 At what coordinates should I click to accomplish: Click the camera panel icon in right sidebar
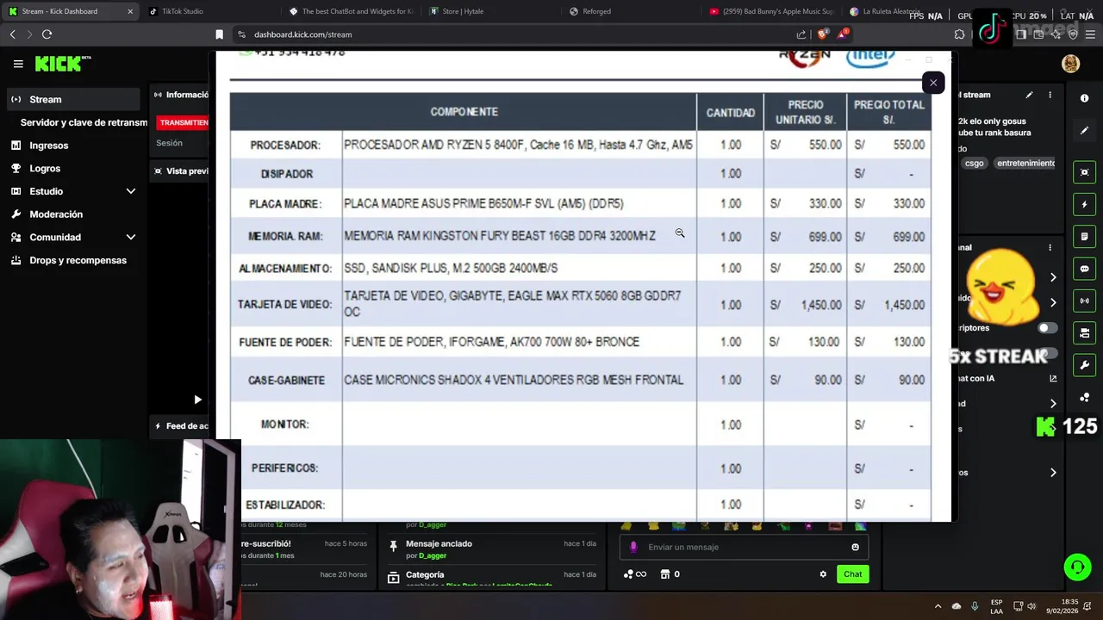[x=1085, y=333]
